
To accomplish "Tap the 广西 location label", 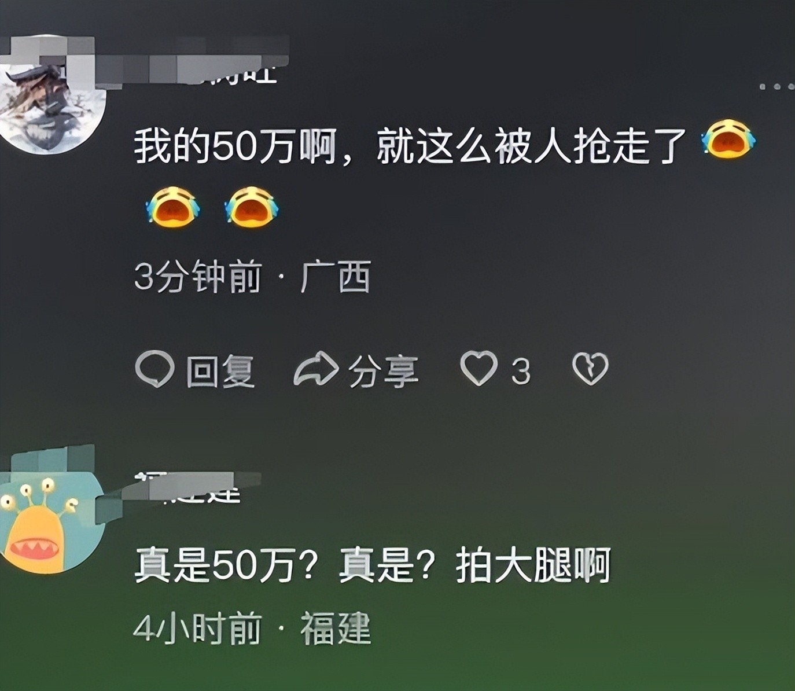I will (336, 277).
